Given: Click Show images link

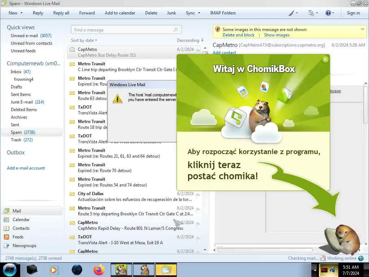Looking at the screenshot, I should click(277, 35).
